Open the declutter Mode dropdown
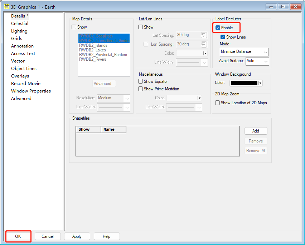The image size is (305, 245). pyautogui.click(x=244, y=52)
